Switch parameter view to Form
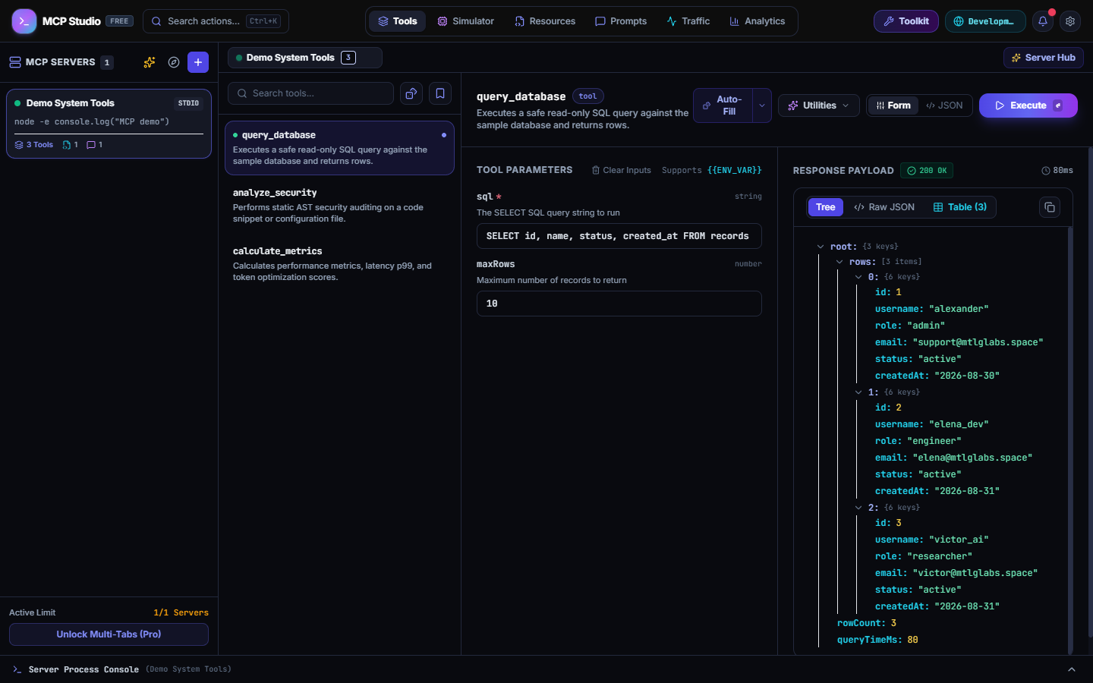The image size is (1093, 683). [x=893, y=105]
